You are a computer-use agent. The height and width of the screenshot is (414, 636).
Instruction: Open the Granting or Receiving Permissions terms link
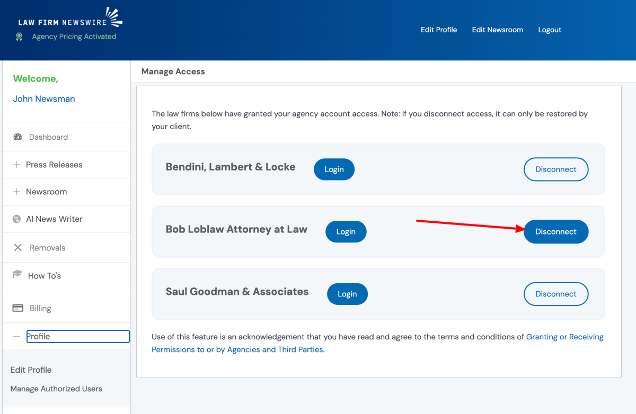[564, 337]
